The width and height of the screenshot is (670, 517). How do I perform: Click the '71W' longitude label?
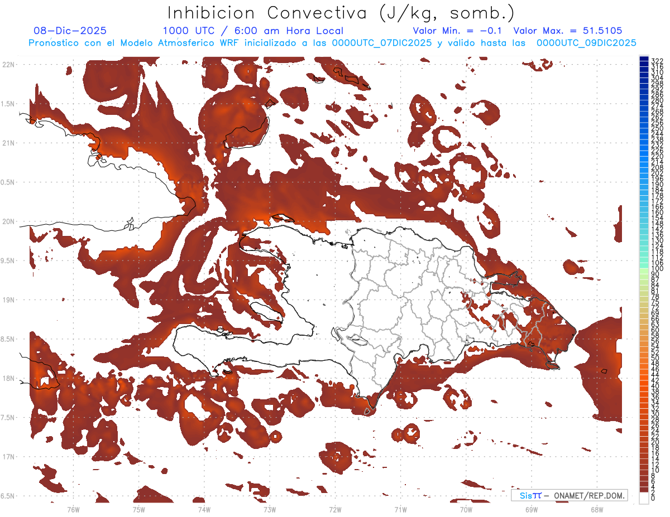[400, 509]
